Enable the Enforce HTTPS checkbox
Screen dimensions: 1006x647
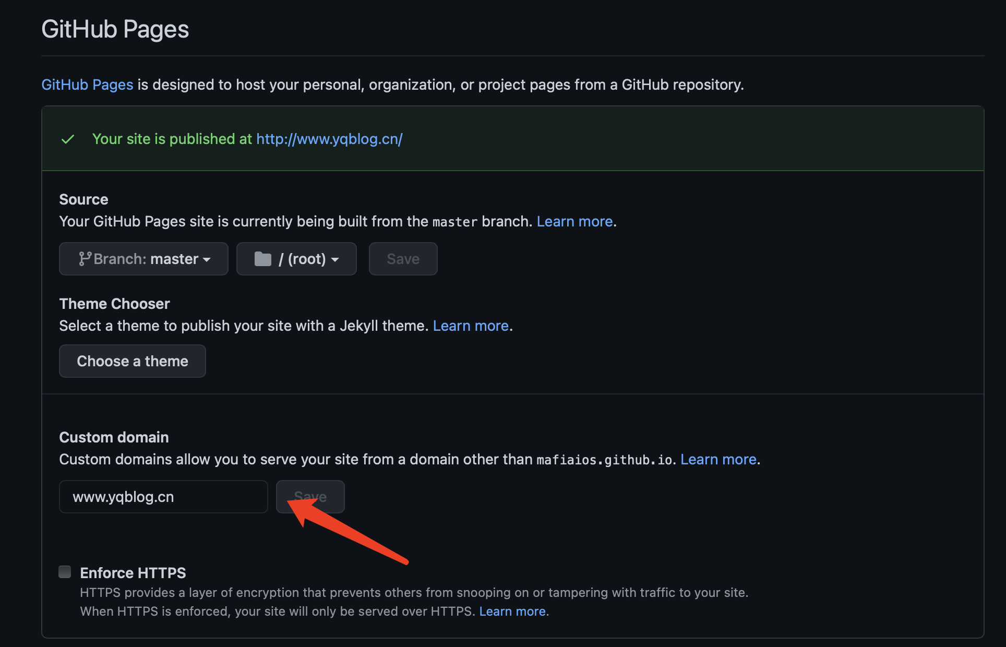pyautogui.click(x=65, y=572)
